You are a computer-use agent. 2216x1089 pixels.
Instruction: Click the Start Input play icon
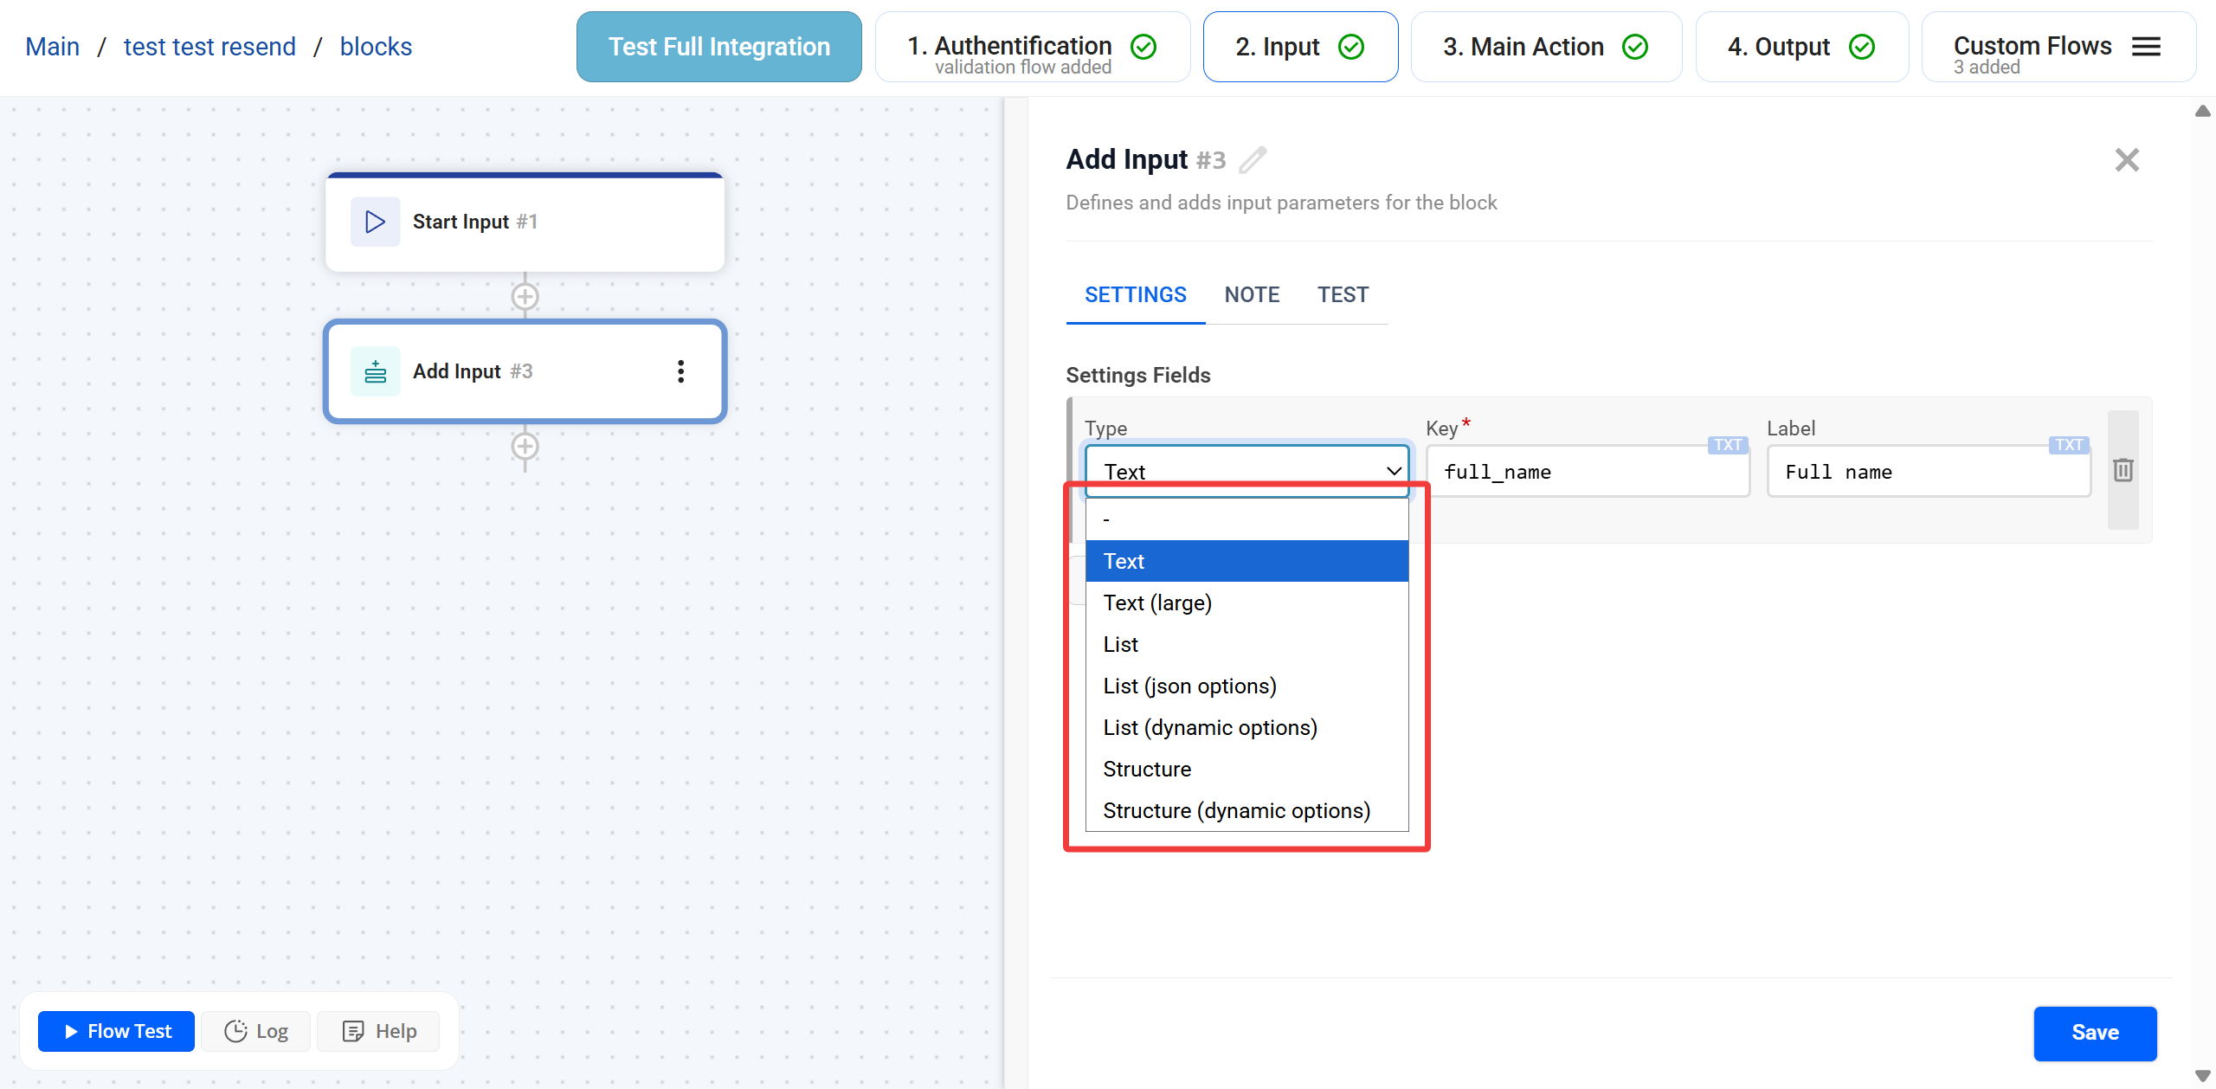click(375, 222)
